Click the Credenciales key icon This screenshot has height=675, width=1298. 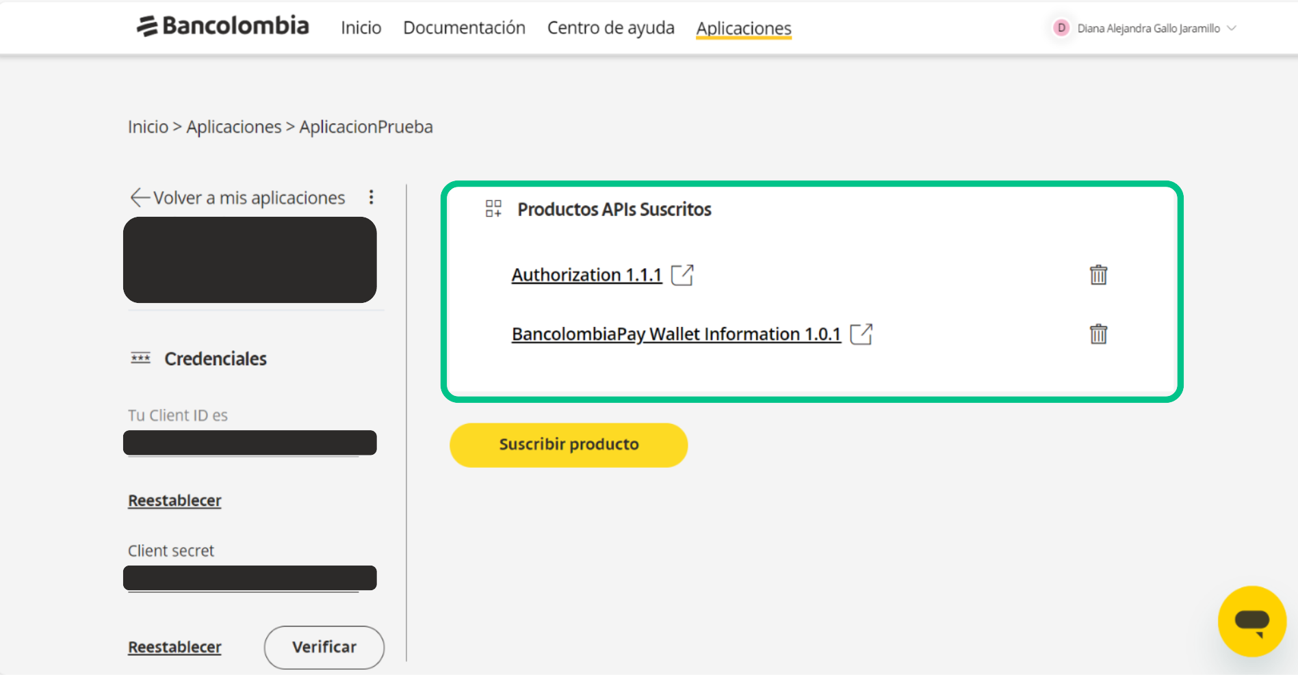(x=140, y=358)
